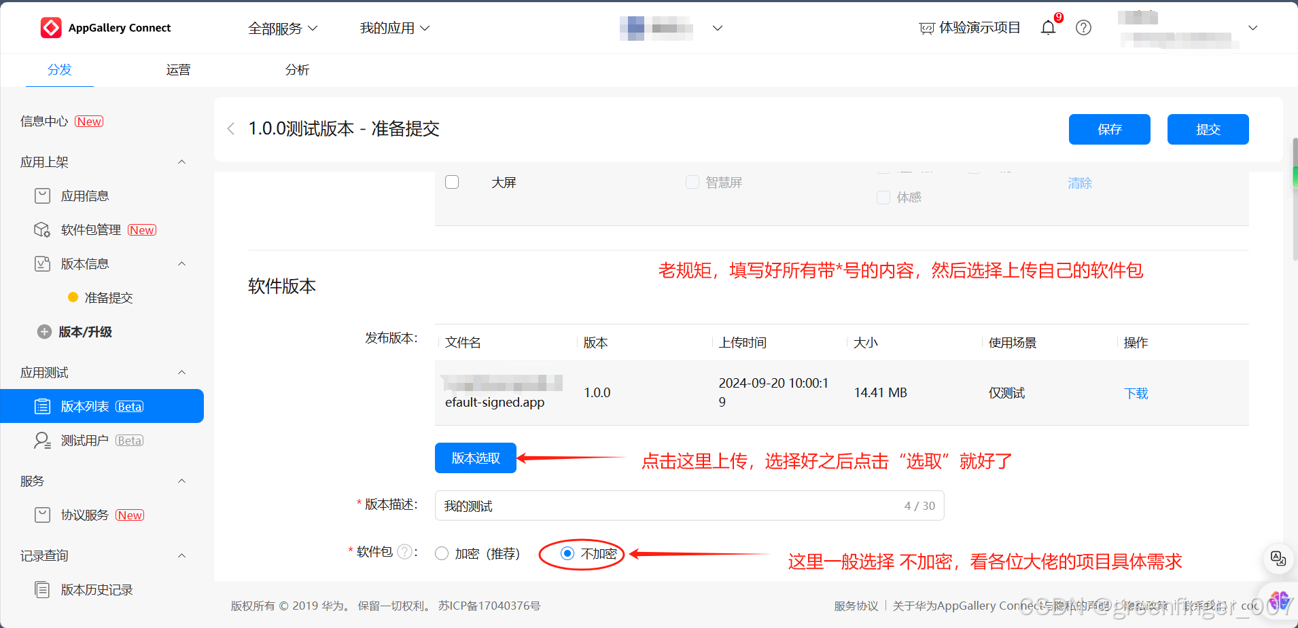Screen dimensions: 1298x628
Task: Collapse the 应用测试 section
Action: [x=181, y=373]
